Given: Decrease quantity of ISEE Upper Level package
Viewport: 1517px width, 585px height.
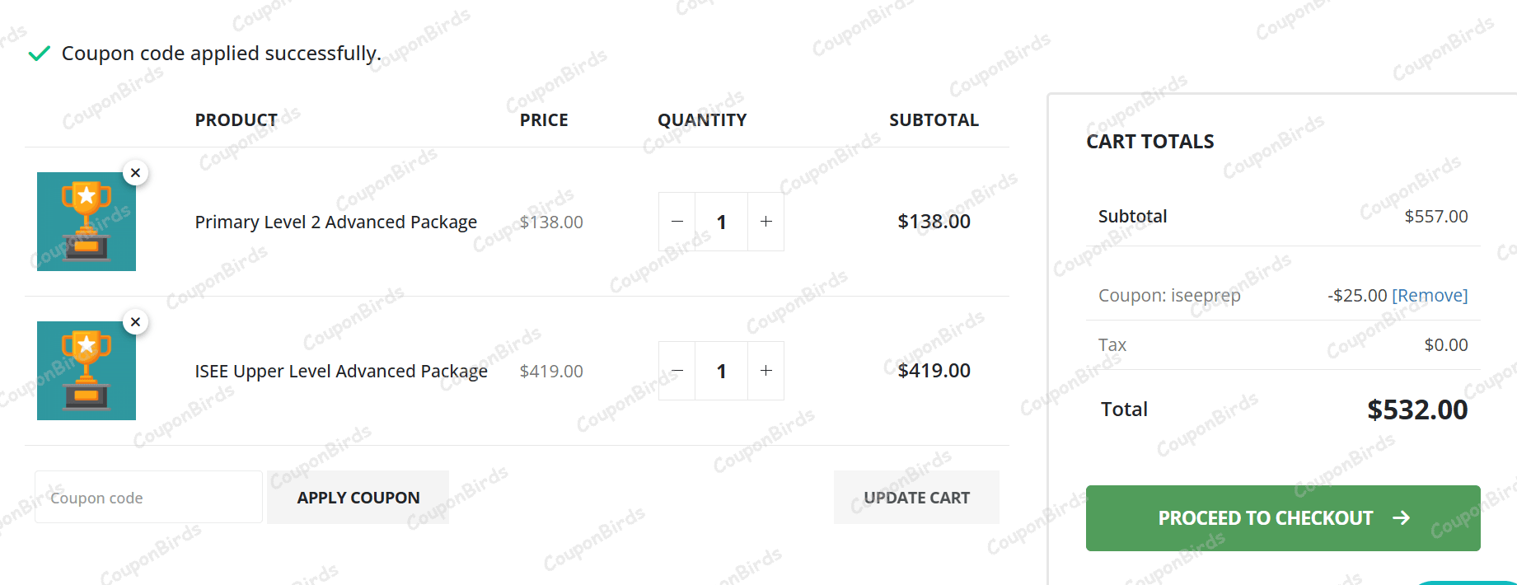Looking at the screenshot, I should tap(677, 371).
